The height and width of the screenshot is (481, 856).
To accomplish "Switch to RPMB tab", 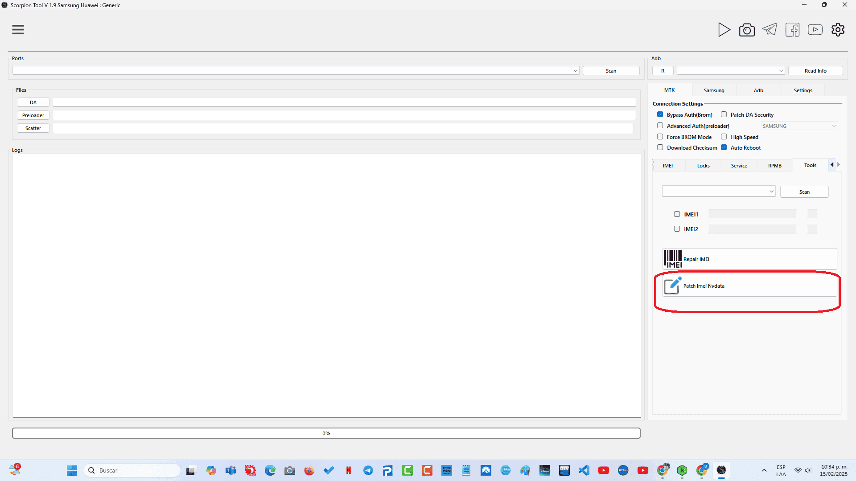I will click(x=775, y=166).
